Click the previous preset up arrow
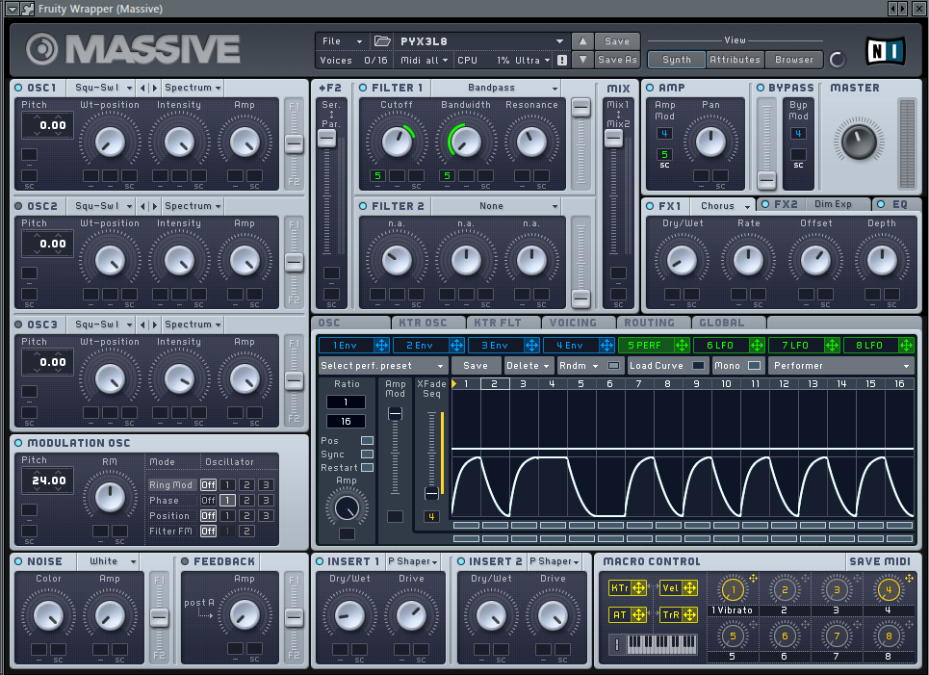 point(582,40)
